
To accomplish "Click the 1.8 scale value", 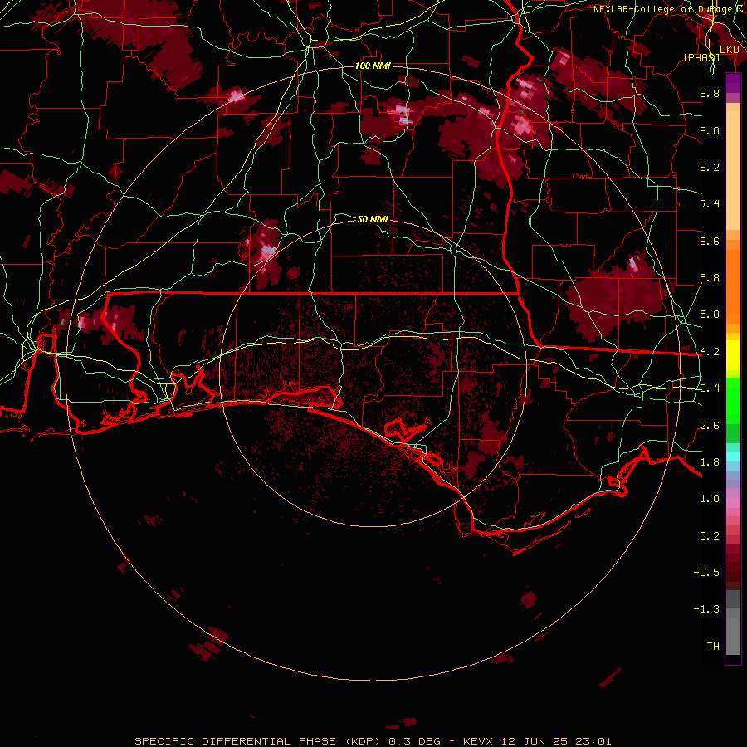I will 710,462.
